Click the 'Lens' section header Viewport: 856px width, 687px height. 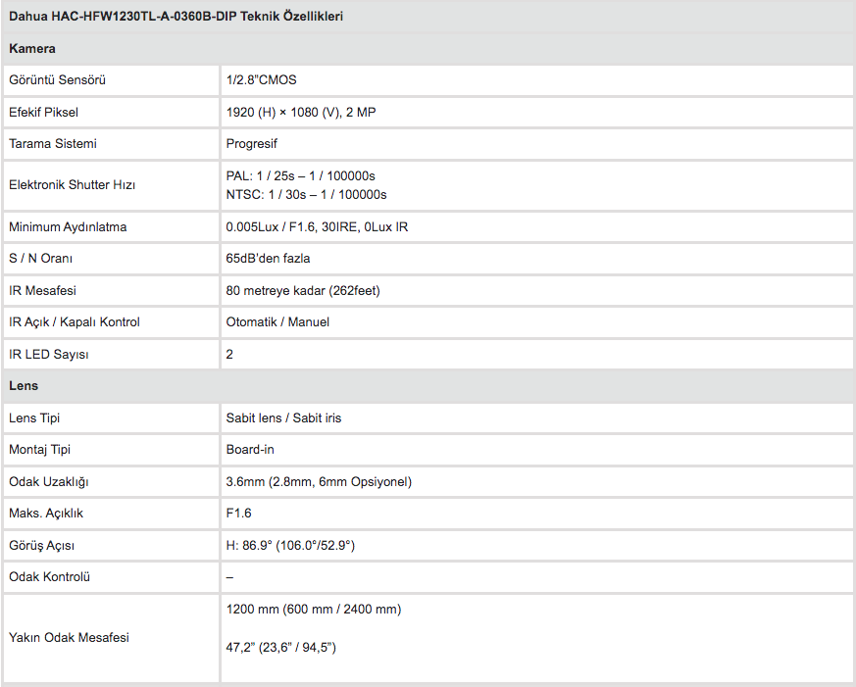[x=24, y=386]
